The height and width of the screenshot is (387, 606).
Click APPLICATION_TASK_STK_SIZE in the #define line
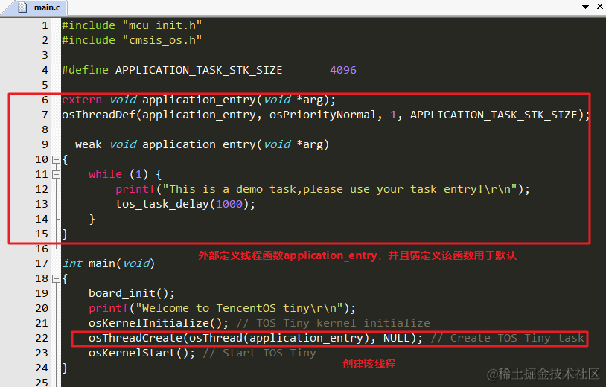tap(199, 70)
